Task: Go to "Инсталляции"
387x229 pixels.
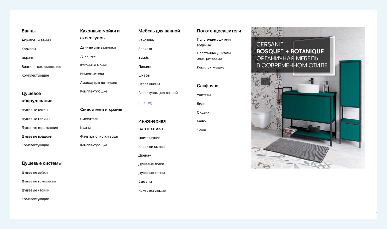Action: tap(149, 138)
